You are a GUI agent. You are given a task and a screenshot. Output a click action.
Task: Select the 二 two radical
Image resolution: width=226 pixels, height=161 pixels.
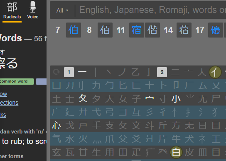coord(175,72)
